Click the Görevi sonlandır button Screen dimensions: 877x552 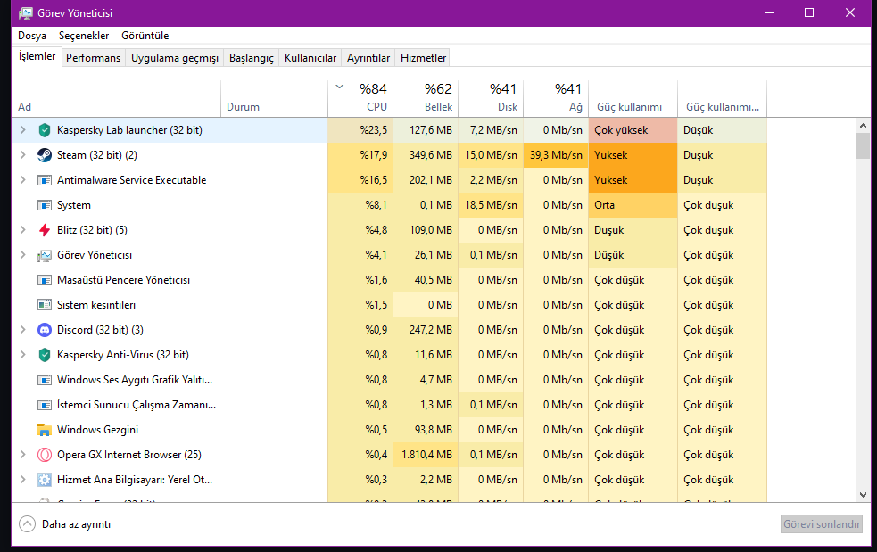[x=821, y=524]
